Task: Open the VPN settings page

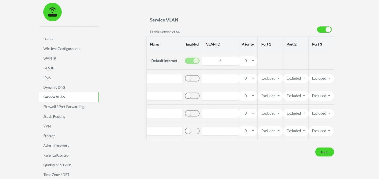Action: click(47, 126)
